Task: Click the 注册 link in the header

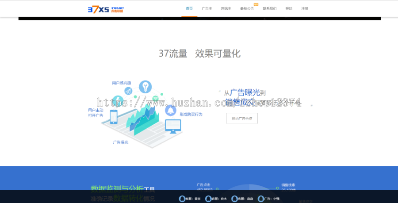Action: pyautogui.click(x=305, y=8)
